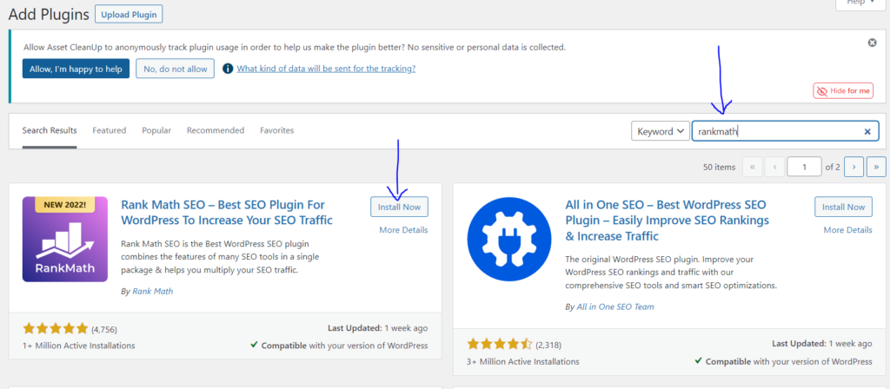
Task: Open the Keyword search type dropdown
Action: coord(661,131)
